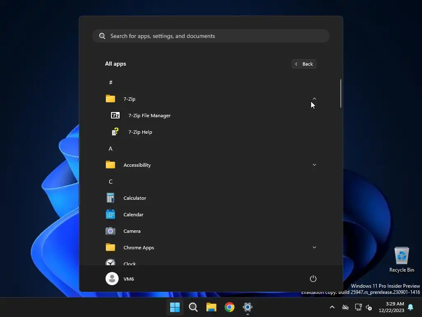Select the Chrome Apps label
This screenshot has height=317, width=422.
pos(138,248)
